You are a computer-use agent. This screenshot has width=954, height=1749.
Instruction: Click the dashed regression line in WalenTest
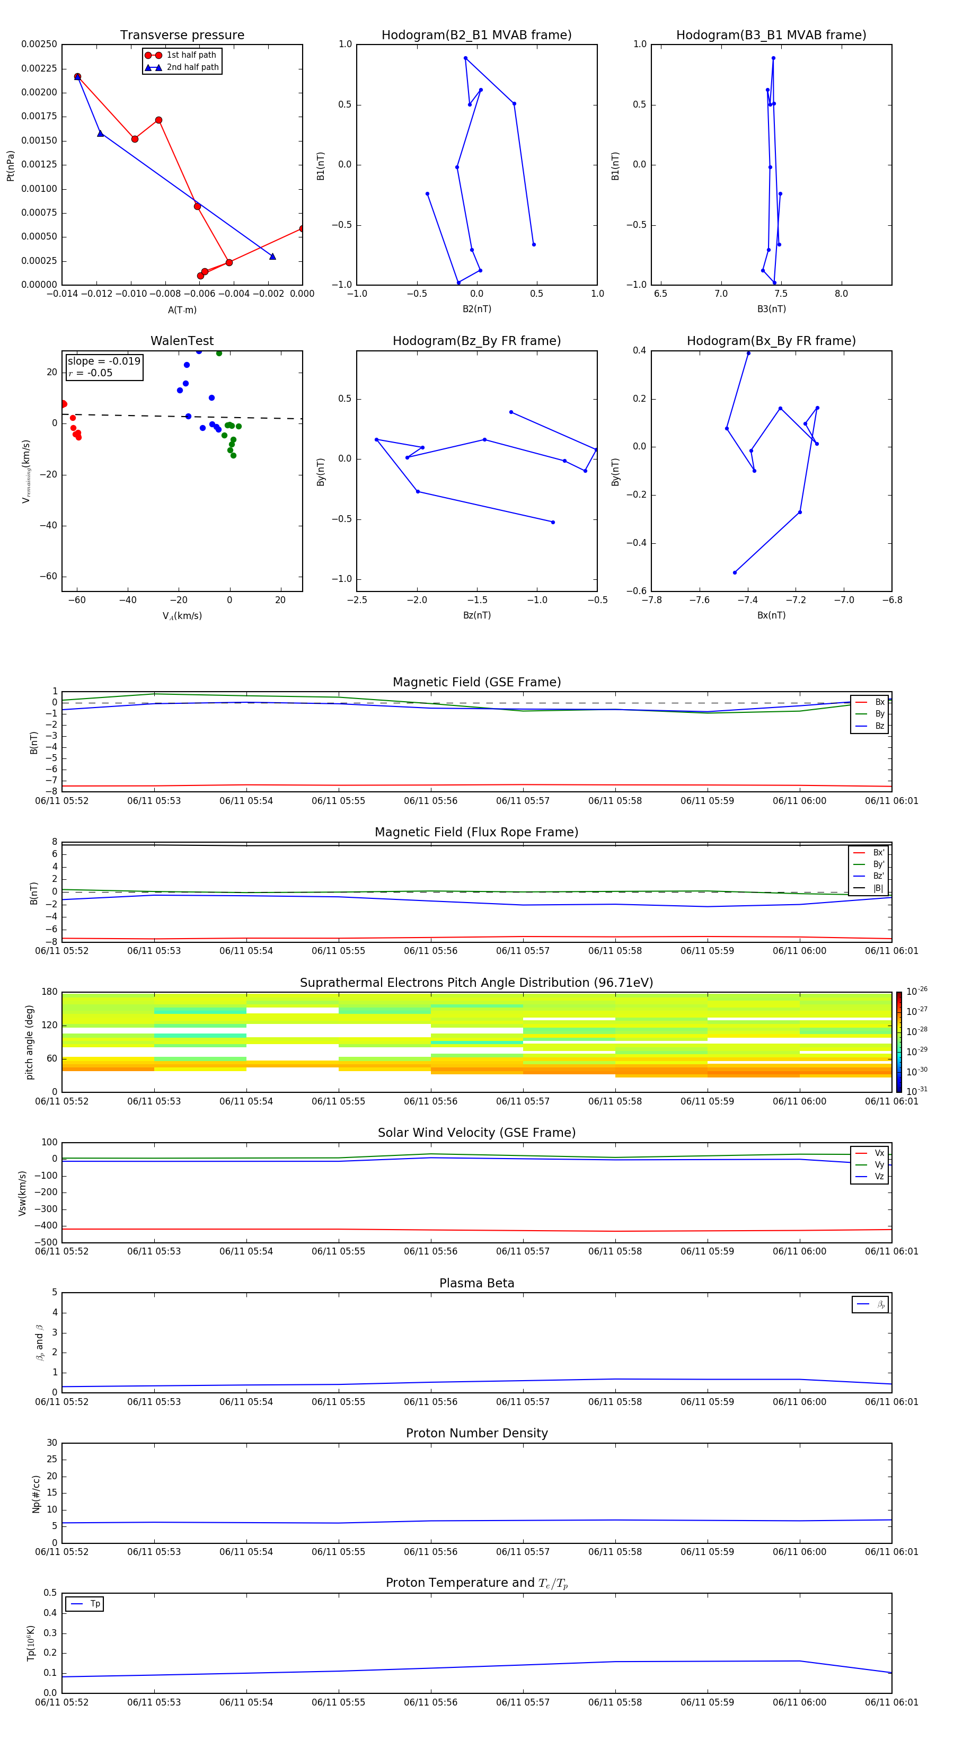point(182,416)
